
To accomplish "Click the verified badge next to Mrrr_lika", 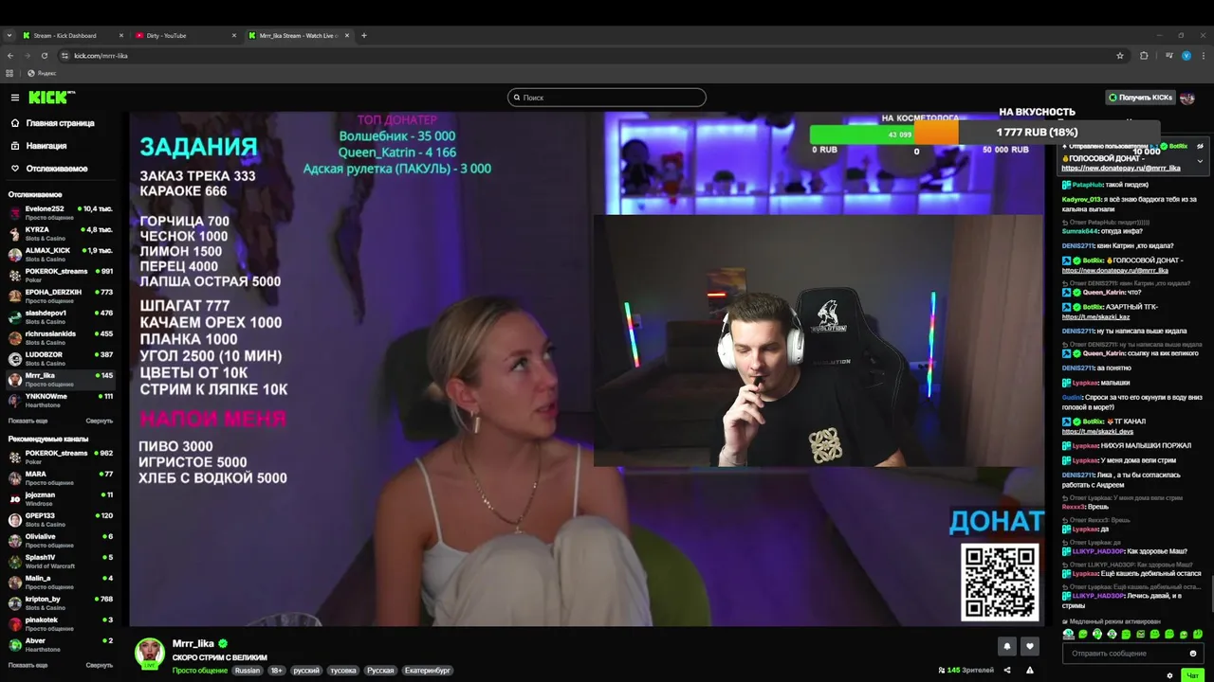I will click(x=223, y=643).
